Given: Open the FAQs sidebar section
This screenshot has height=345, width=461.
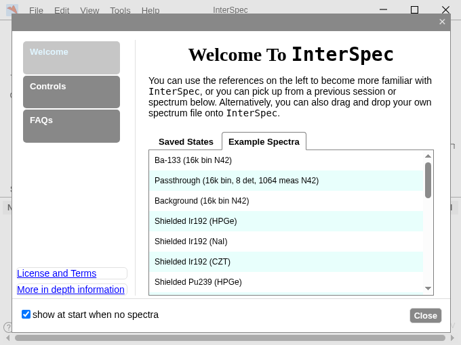Looking at the screenshot, I should pyautogui.click(x=71, y=126).
